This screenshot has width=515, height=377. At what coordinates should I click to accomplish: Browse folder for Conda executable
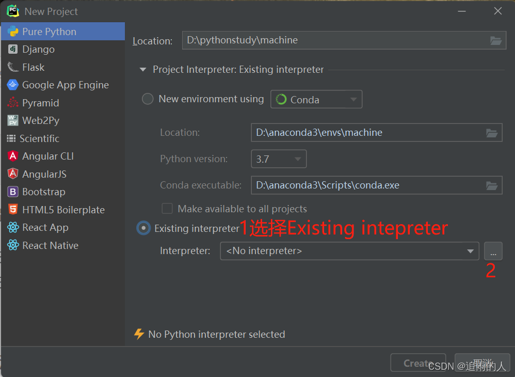pyautogui.click(x=492, y=185)
